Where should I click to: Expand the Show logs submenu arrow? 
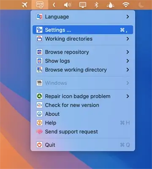128,61
